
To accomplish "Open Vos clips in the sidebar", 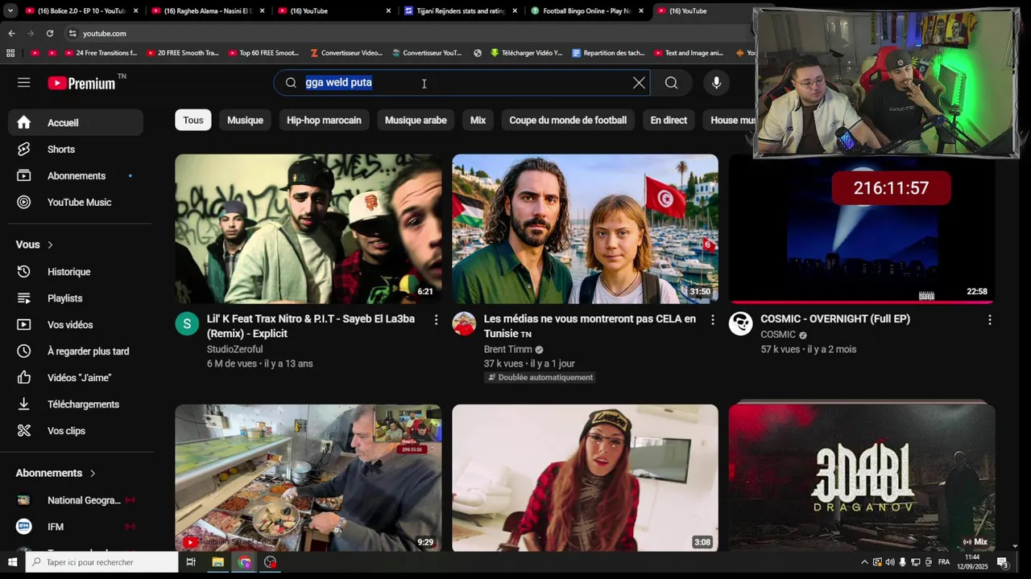I will coord(76,431).
